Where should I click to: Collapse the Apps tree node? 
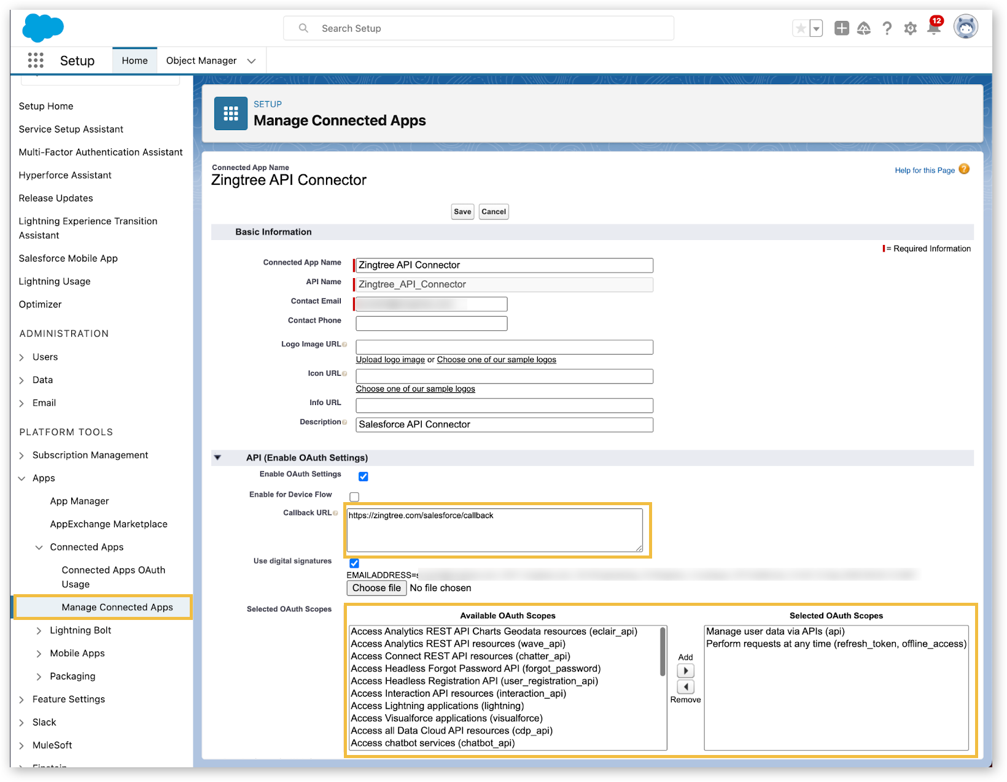pyautogui.click(x=21, y=478)
